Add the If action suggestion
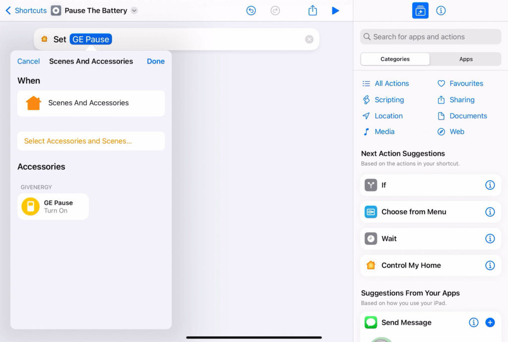Viewport: 508px width, 342px height. click(431, 185)
